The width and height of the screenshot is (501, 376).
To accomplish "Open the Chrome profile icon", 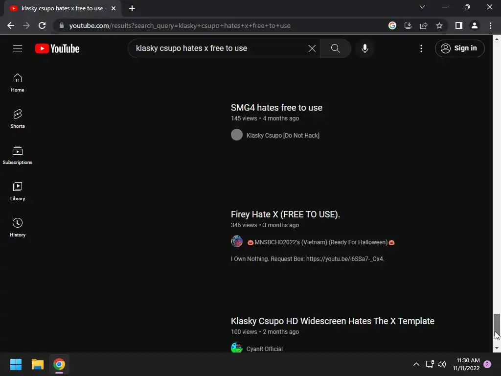I will [475, 25].
